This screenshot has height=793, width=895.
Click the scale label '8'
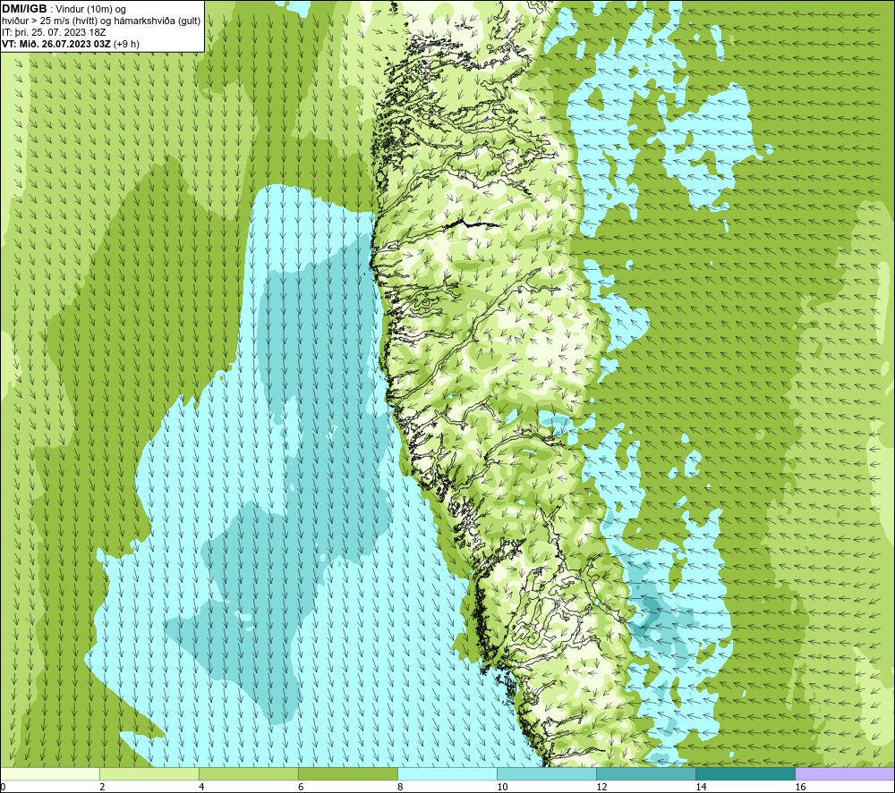point(399,788)
